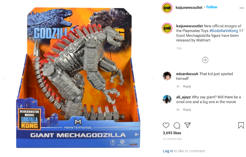This screenshot has width=246, height=157.
Task: Open eduardocuuh's profile avatar
Action: point(167,76)
